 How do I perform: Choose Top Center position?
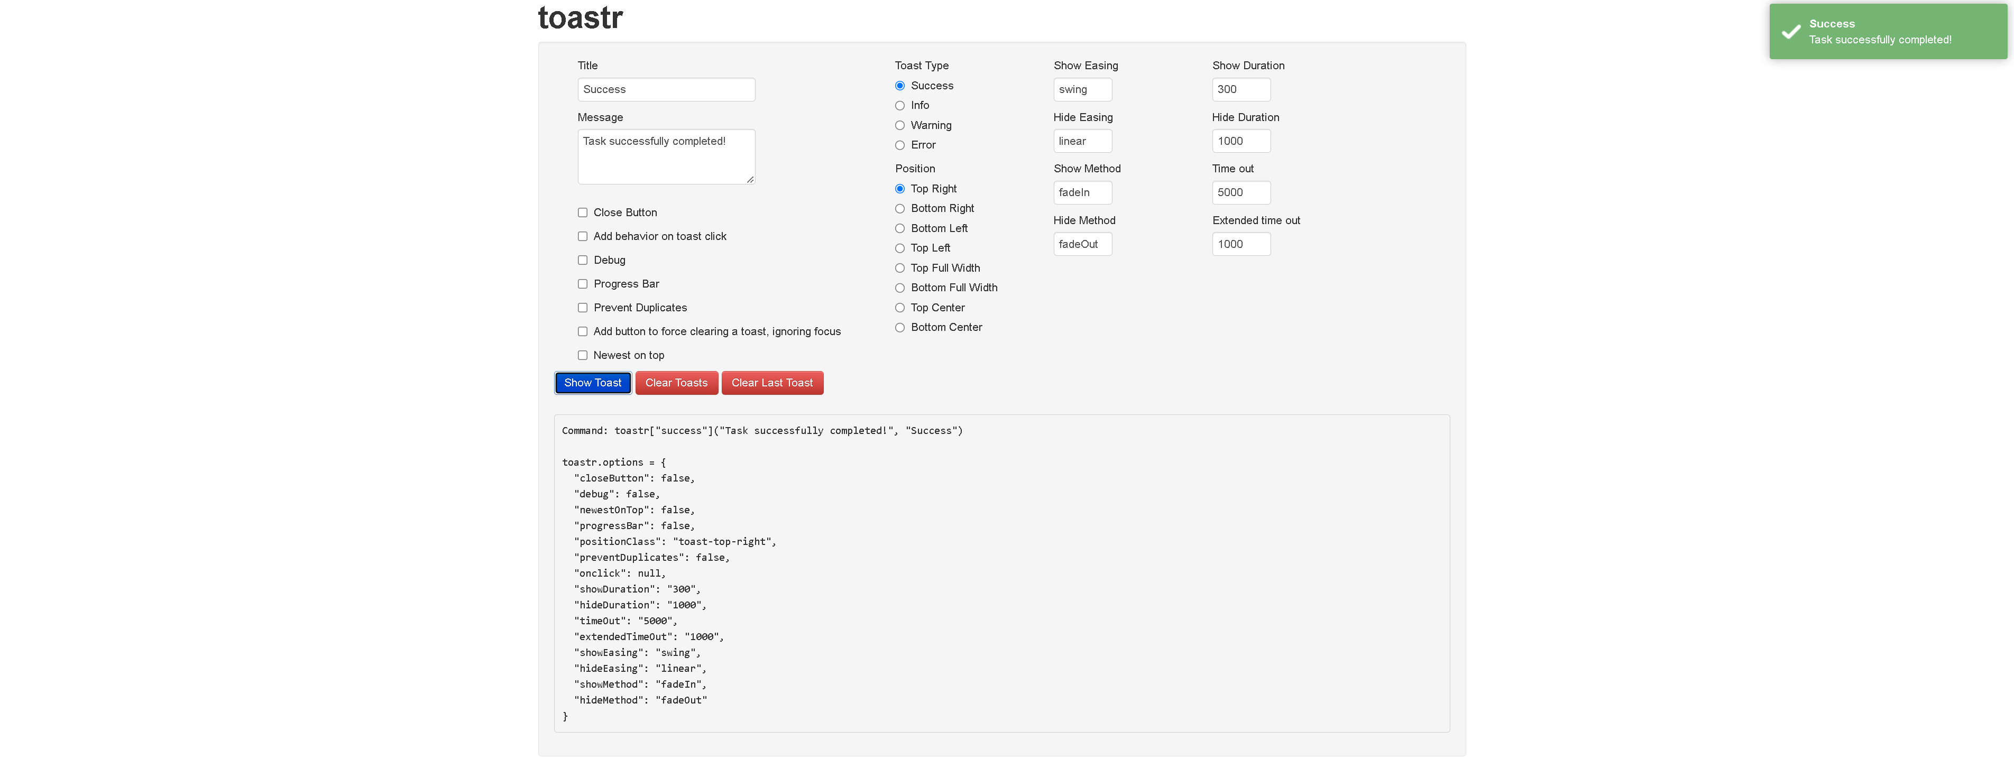[900, 308]
